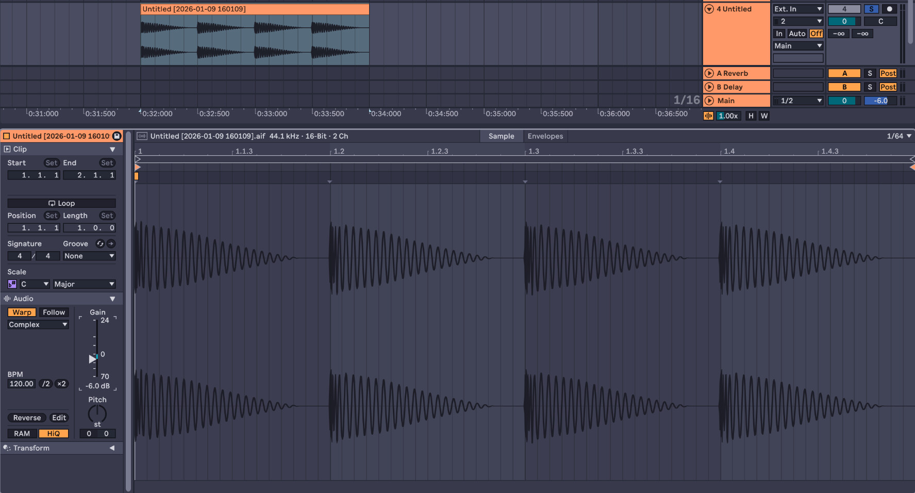
Task: Click the orange waveform icon beside 1.00x
Action: (708, 116)
